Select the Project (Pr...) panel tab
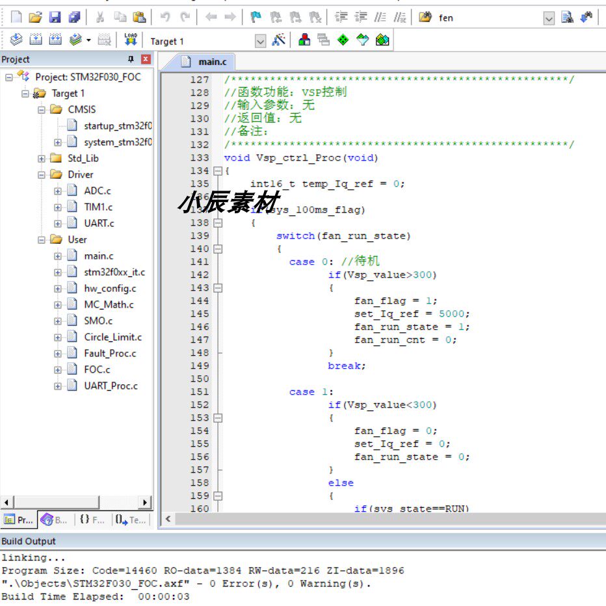 click(x=19, y=520)
